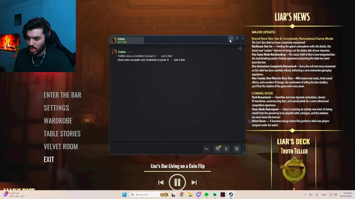This screenshot has height=199, width=355.
Task: Switch the ENG input language indicator
Action: click(324, 195)
